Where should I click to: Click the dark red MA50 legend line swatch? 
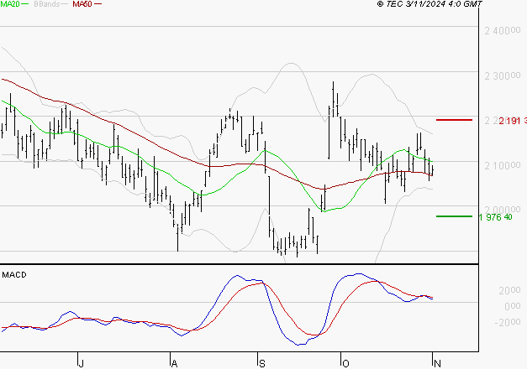click(97, 5)
